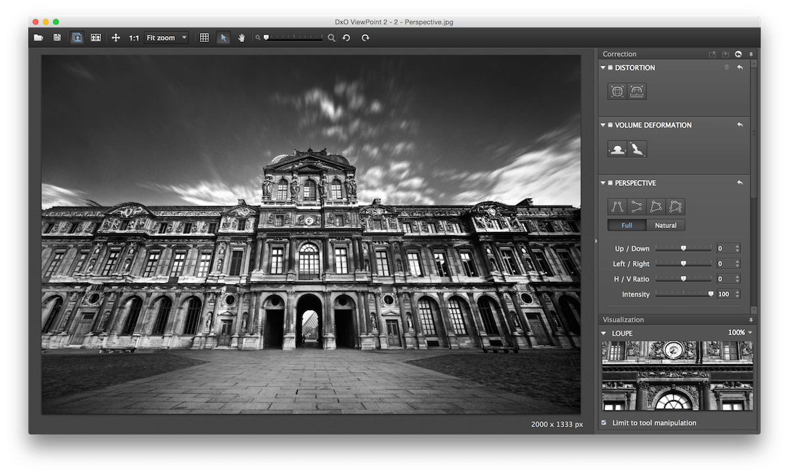
Task: Adjust the H / V Ratio slider
Action: pyautogui.click(x=683, y=279)
